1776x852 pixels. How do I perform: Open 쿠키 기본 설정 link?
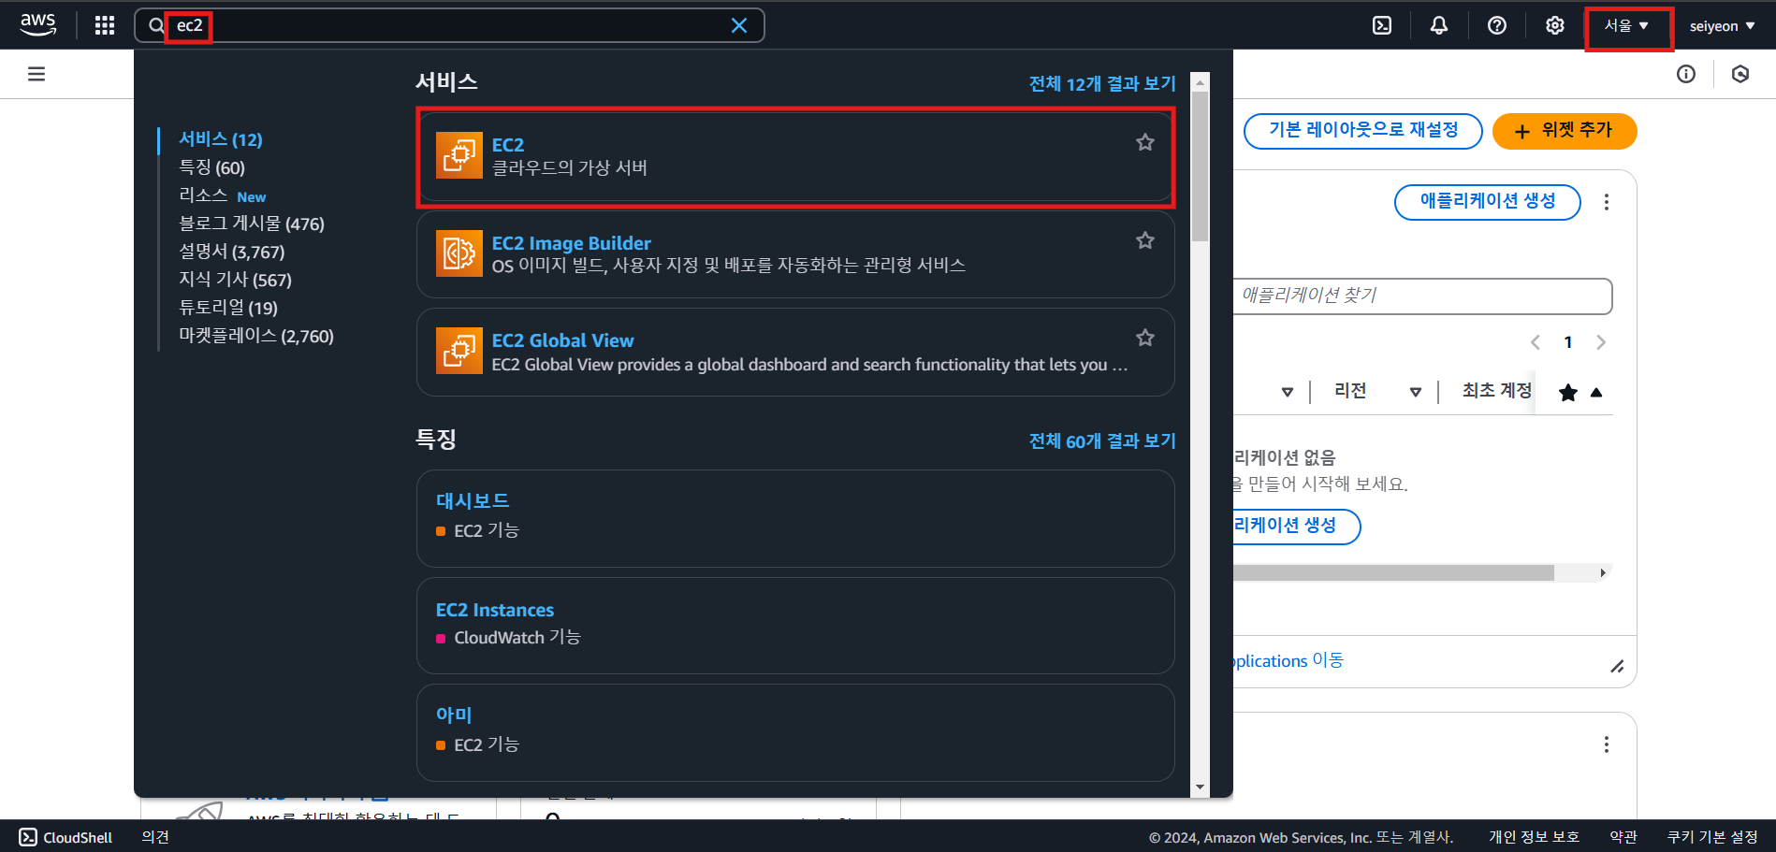click(x=1712, y=837)
